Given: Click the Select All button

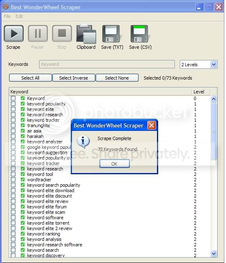Looking at the screenshot, I should [x=30, y=78].
